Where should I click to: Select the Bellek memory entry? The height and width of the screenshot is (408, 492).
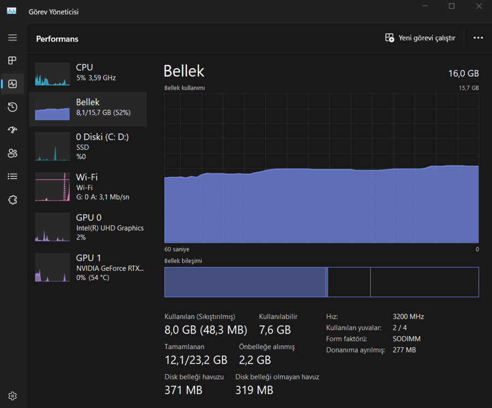click(x=88, y=108)
